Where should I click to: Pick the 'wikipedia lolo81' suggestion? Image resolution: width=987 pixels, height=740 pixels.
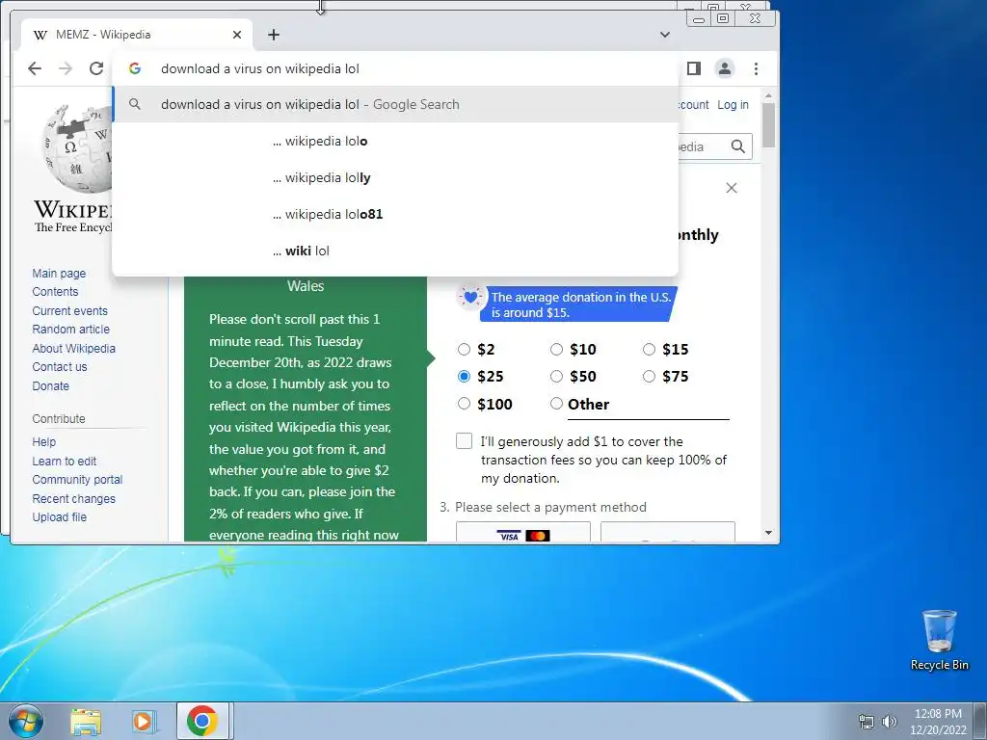tap(395, 214)
